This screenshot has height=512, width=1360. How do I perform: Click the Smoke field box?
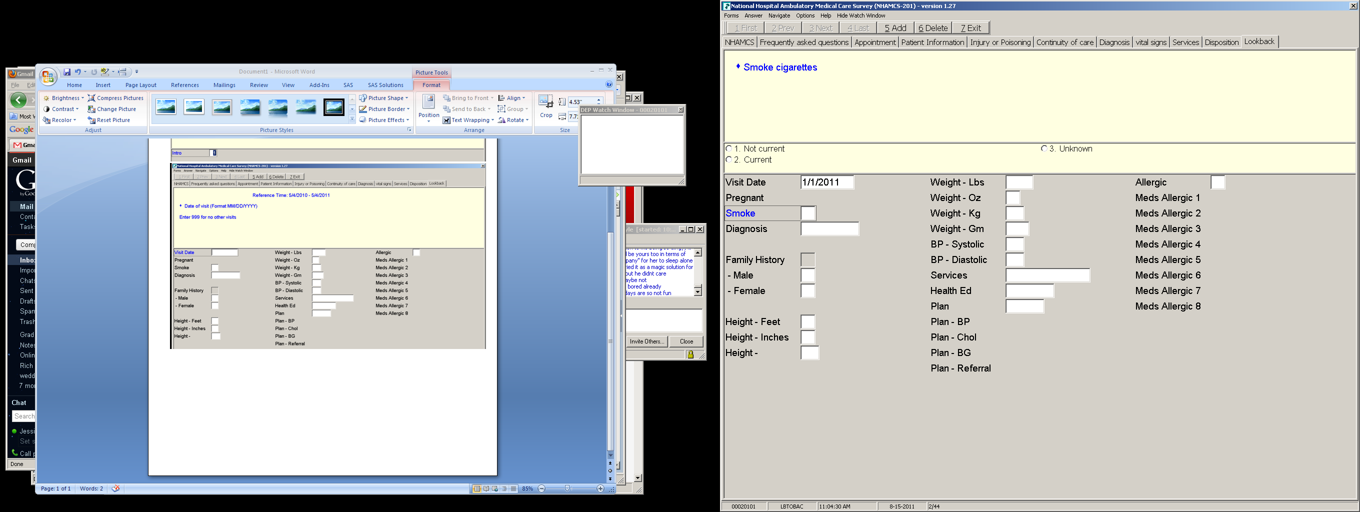pyautogui.click(x=808, y=213)
